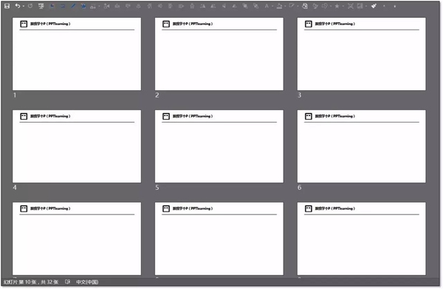Click the shape fill paint bucket icon
The width and height of the screenshot is (443, 289).
[279, 6]
